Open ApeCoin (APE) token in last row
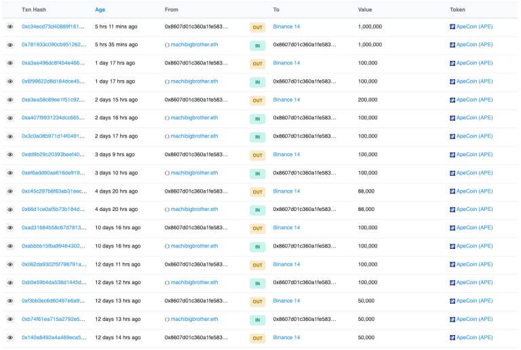 coord(475,337)
